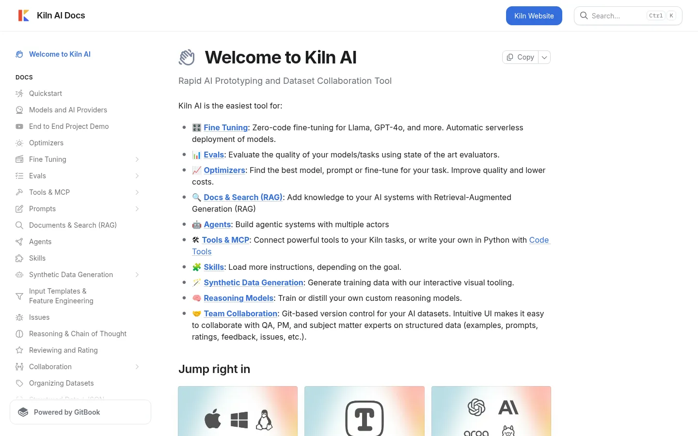Follow the Evals link in bullet list

coord(214,155)
